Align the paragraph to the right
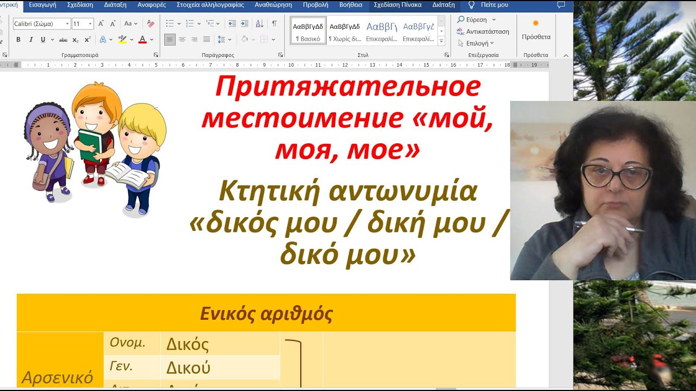The image size is (696, 391). (194, 40)
